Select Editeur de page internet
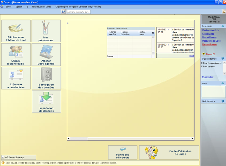Image resolution: width=226 pixels, height=166 pixels. pos(211,63)
